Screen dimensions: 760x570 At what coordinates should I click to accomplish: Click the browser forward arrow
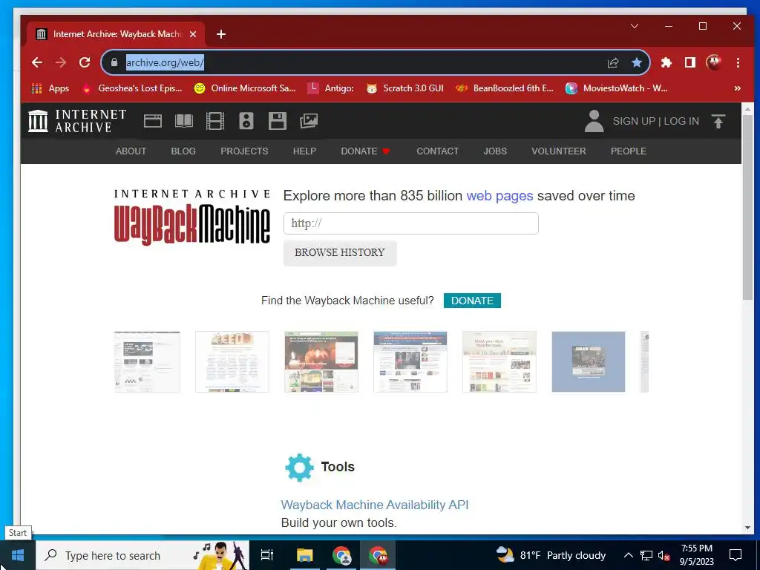click(61, 62)
